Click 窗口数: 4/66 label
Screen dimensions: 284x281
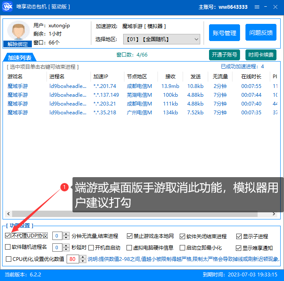point(132,55)
